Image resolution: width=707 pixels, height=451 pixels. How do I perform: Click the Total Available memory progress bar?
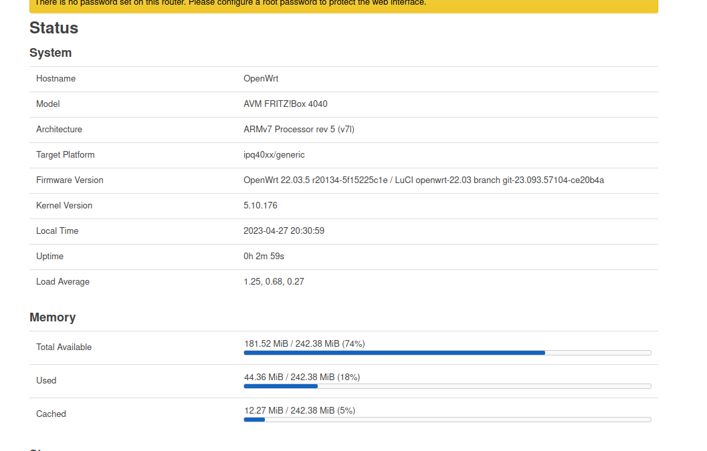(447, 353)
